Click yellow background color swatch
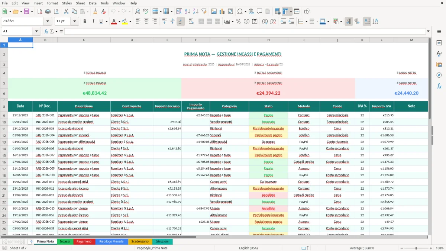446x251 pixels. coord(125,22)
